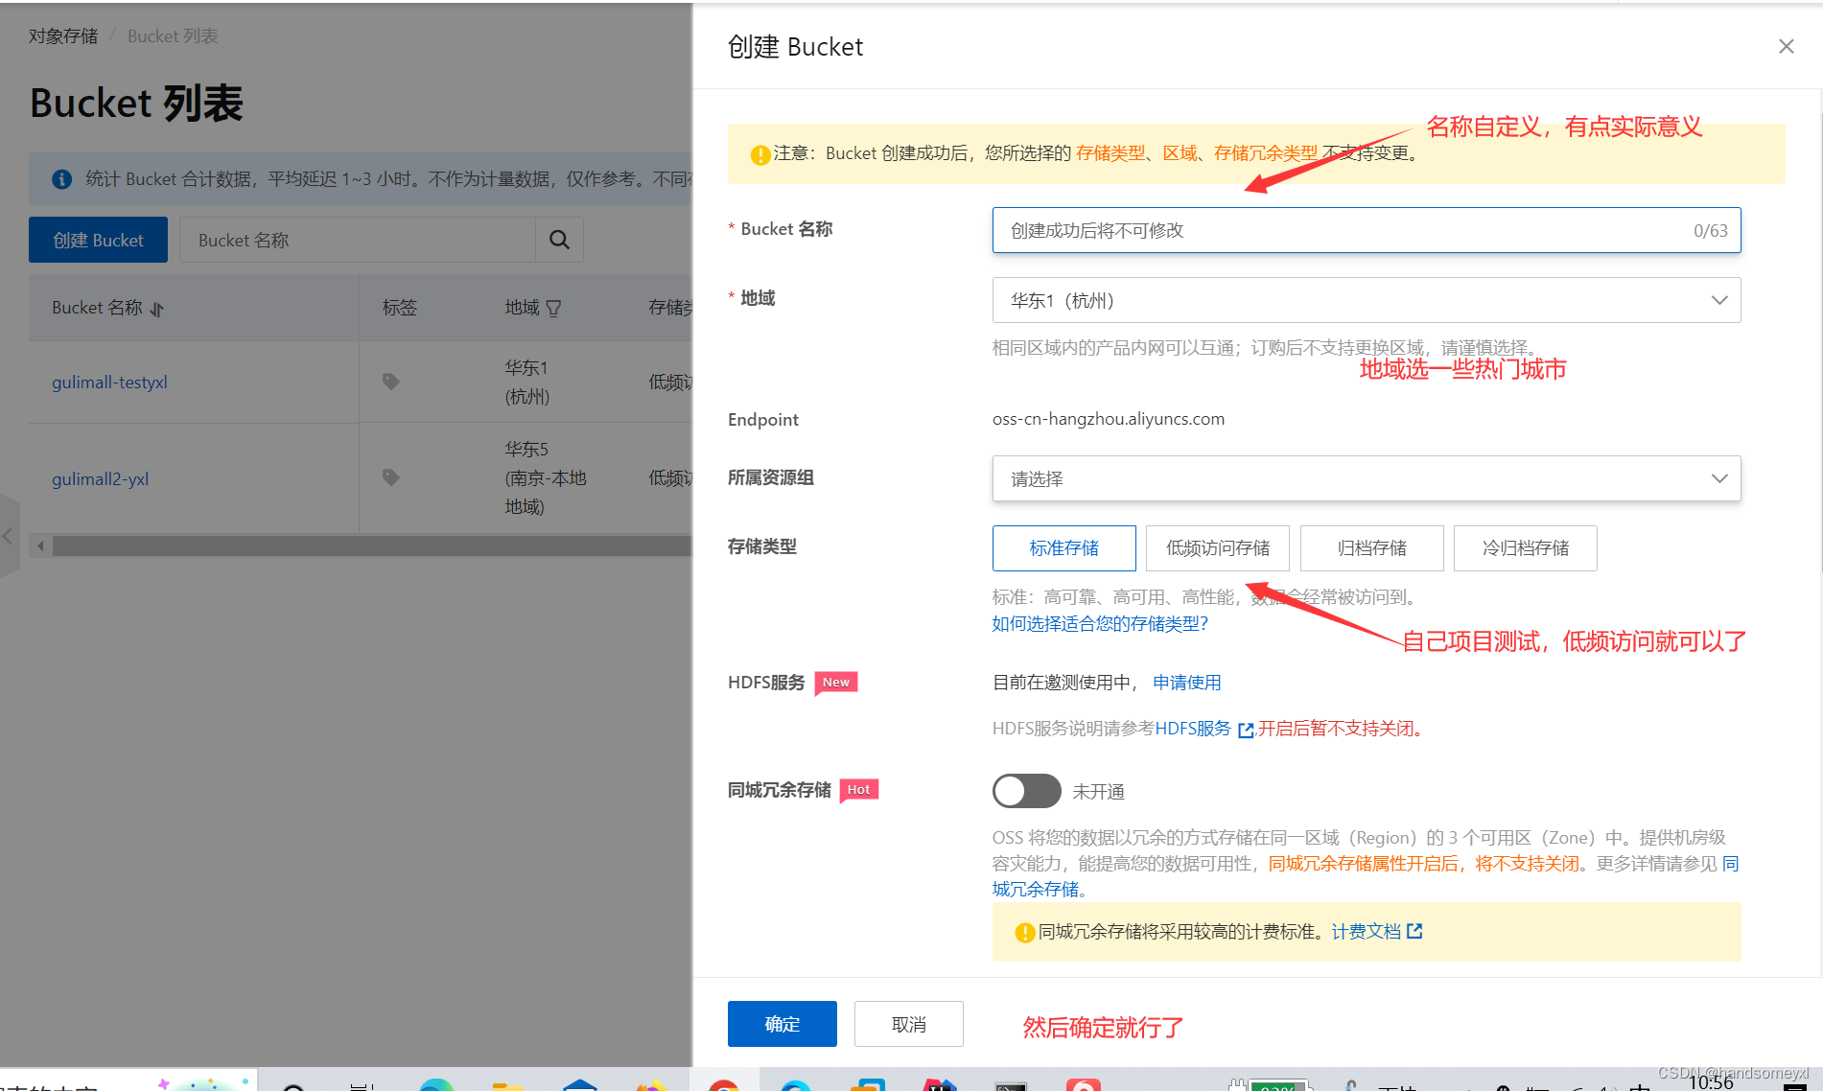1823x1091 pixels.
Task: Open the gulimall2-yxl bucket link
Action: (x=100, y=478)
